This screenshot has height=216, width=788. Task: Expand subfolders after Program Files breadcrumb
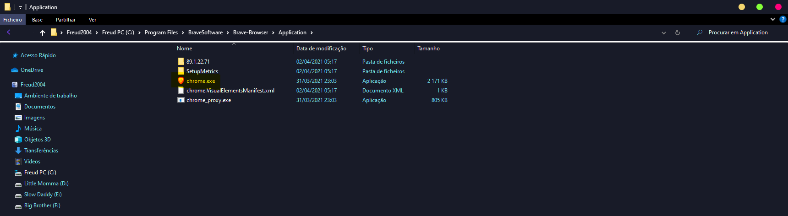183,32
